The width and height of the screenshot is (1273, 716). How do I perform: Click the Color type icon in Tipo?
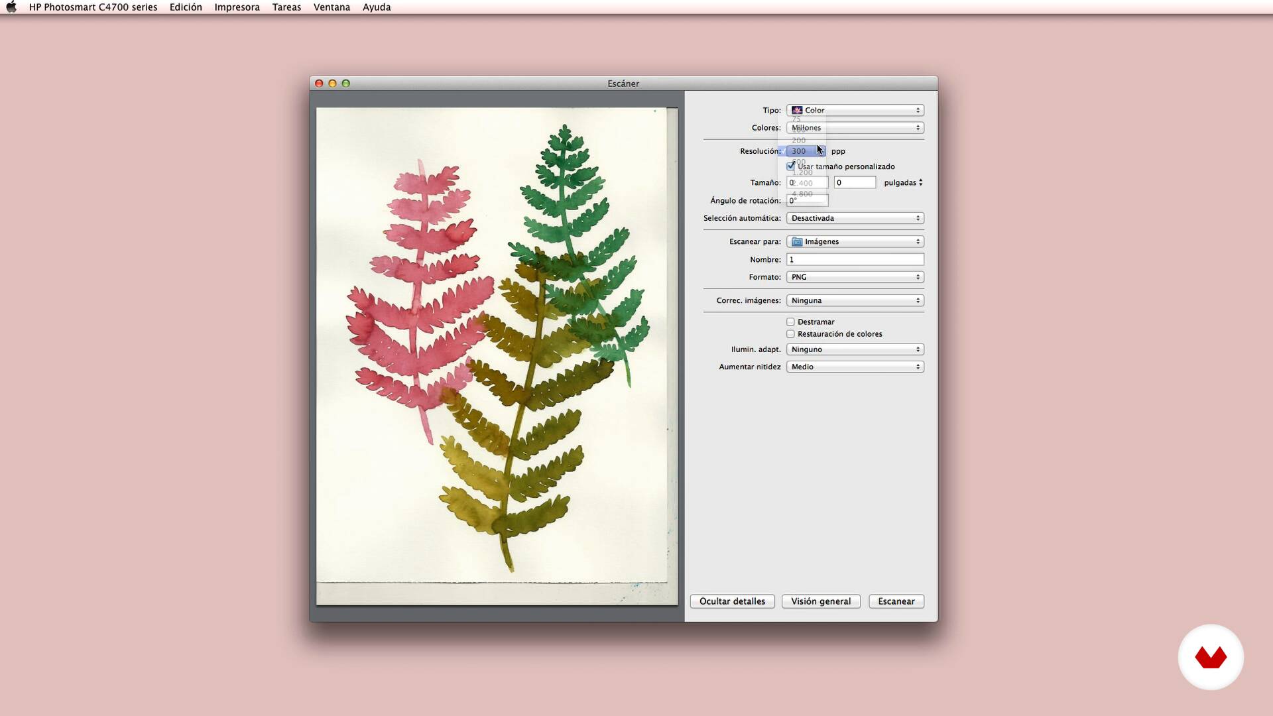(x=797, y=110)
